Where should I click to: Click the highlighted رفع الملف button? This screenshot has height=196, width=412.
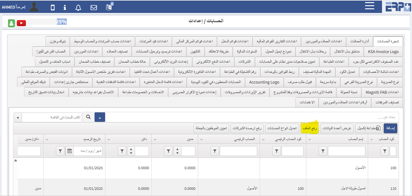[310, 128]
